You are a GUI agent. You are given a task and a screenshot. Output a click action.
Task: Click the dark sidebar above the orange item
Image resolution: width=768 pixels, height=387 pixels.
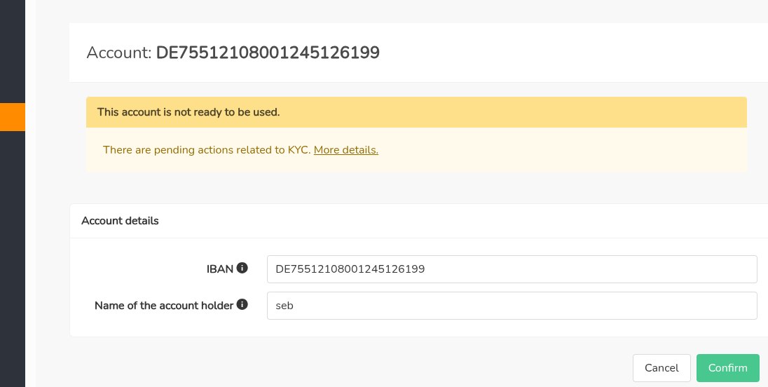pos(13,49)
